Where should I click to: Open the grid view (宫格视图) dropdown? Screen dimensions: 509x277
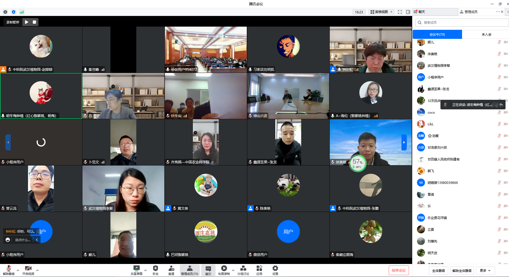[381, 12]
